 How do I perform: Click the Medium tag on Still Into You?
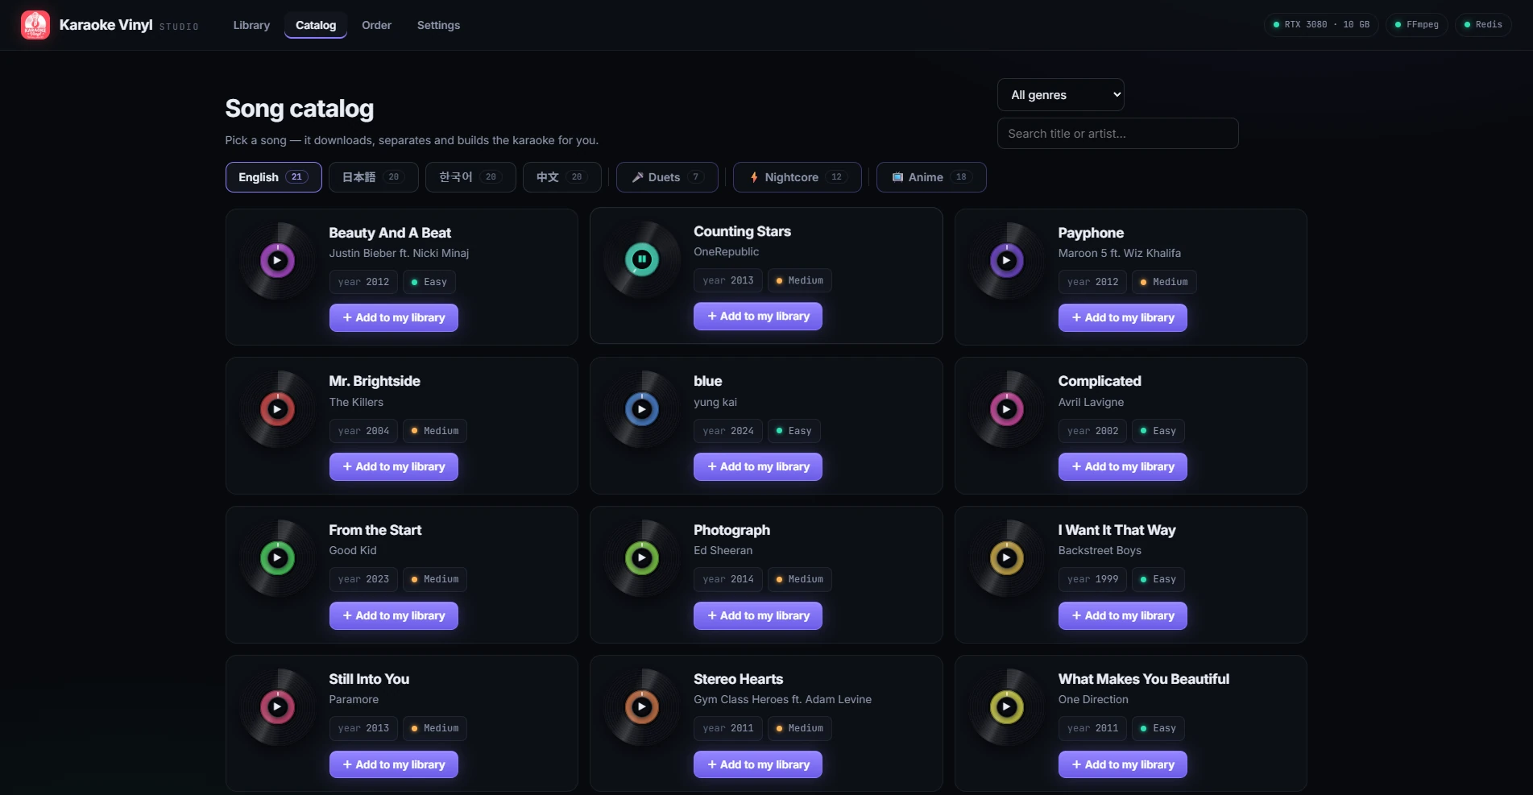435,728
